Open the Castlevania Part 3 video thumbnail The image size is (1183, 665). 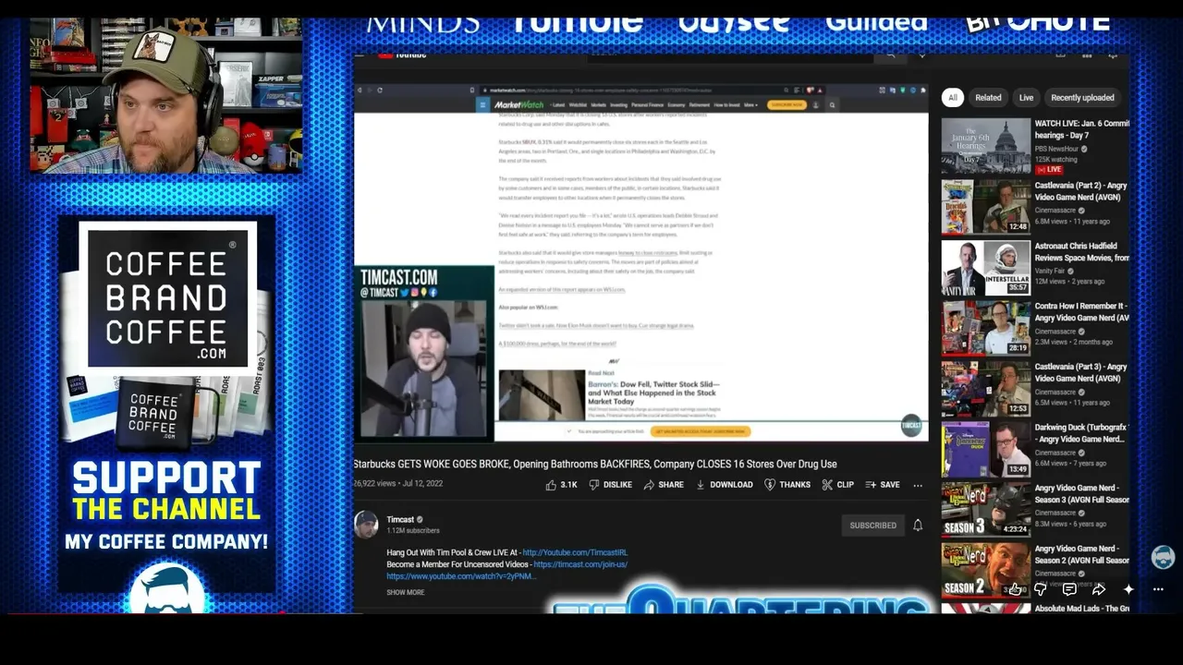986,389
